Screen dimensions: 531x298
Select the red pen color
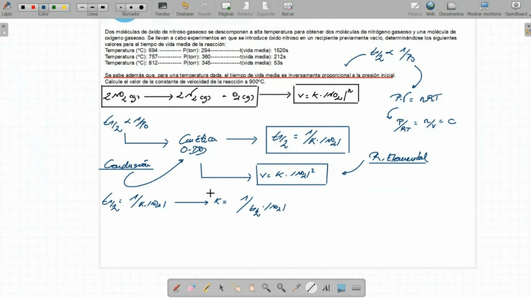click(x=33, y=7)
